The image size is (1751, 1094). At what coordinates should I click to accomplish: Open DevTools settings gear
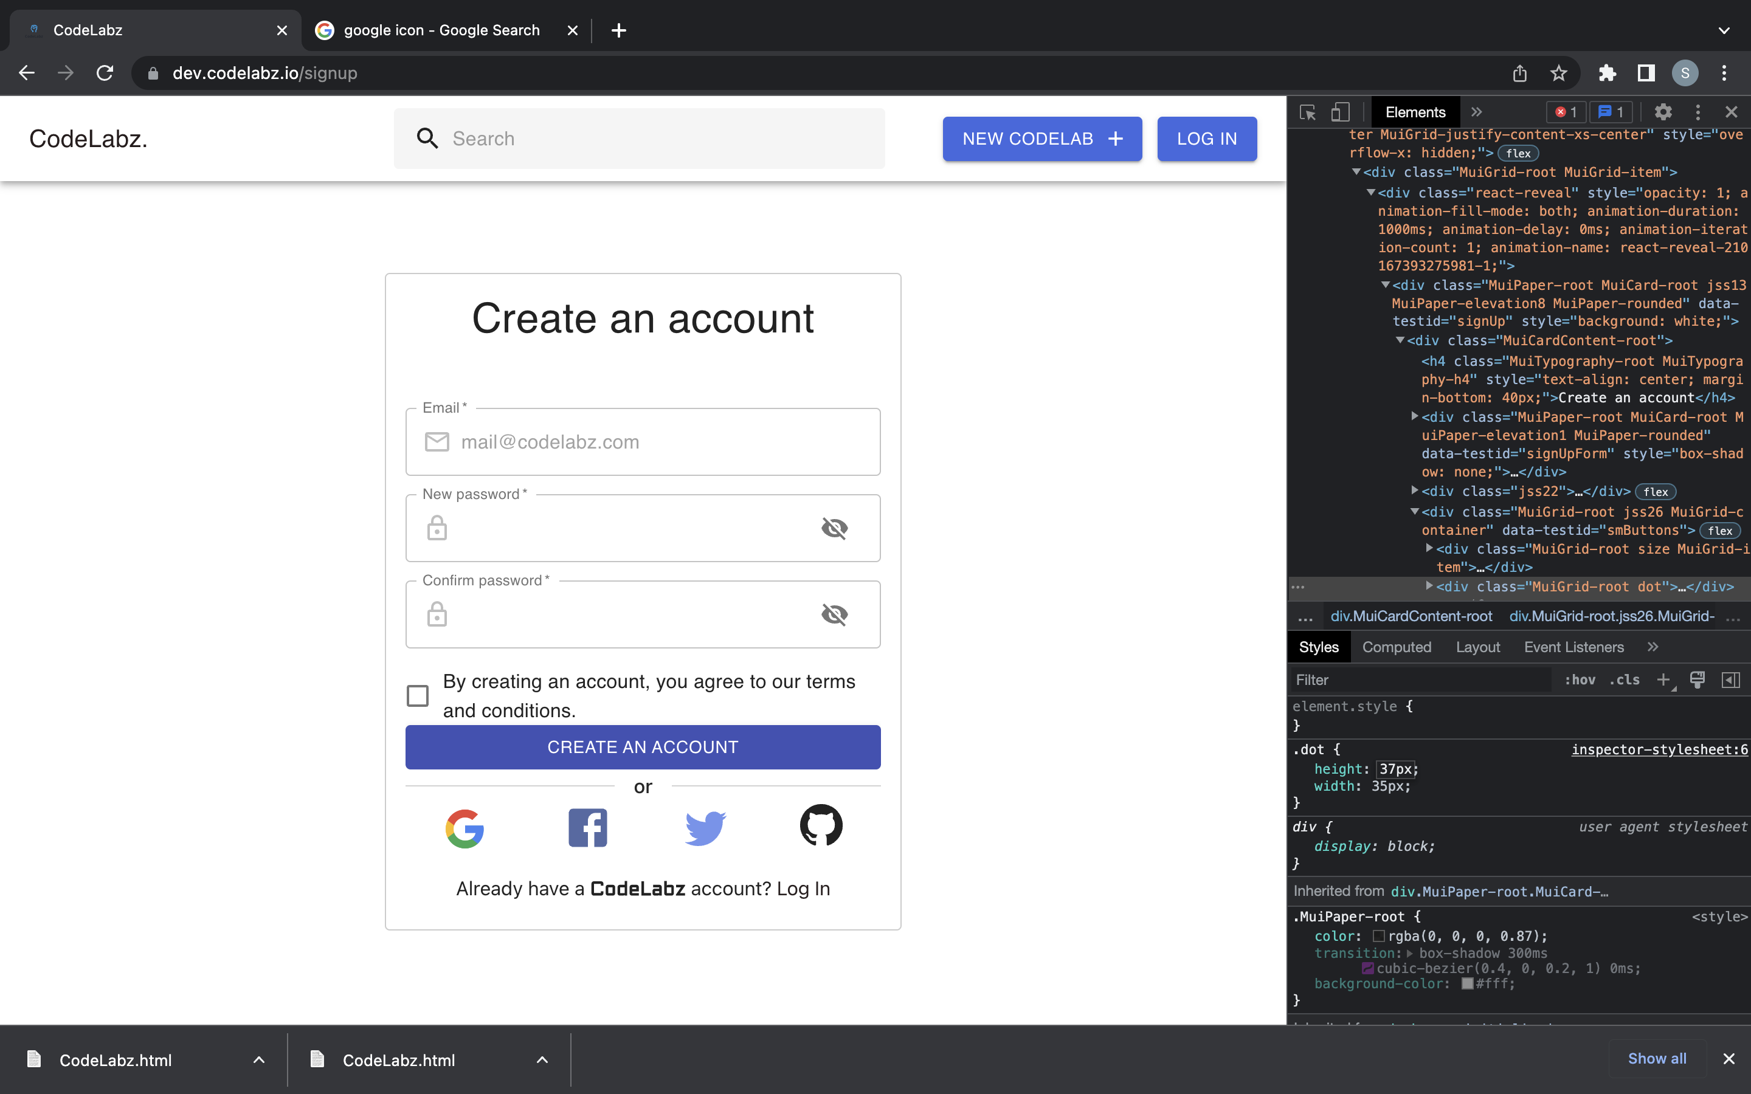pyautogui.click(x=1663, y=112)
